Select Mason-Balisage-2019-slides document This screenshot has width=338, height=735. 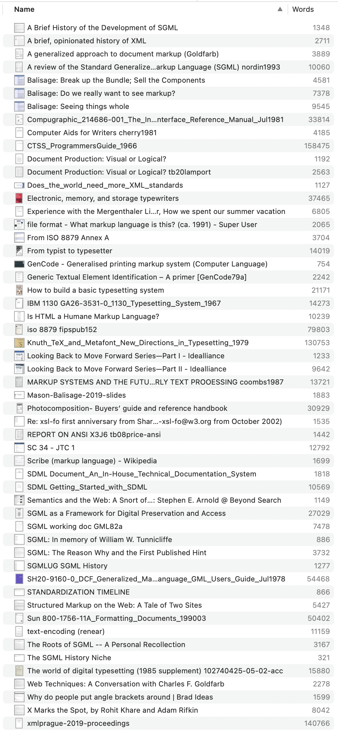[x=76, y=395]
